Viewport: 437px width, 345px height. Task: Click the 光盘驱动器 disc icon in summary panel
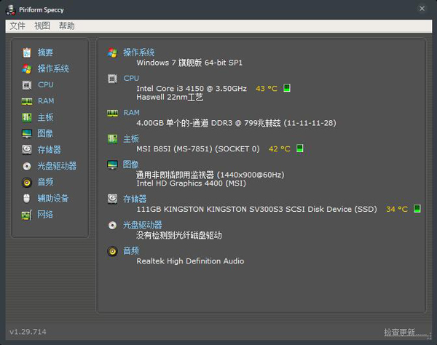(x=112, y=225)
